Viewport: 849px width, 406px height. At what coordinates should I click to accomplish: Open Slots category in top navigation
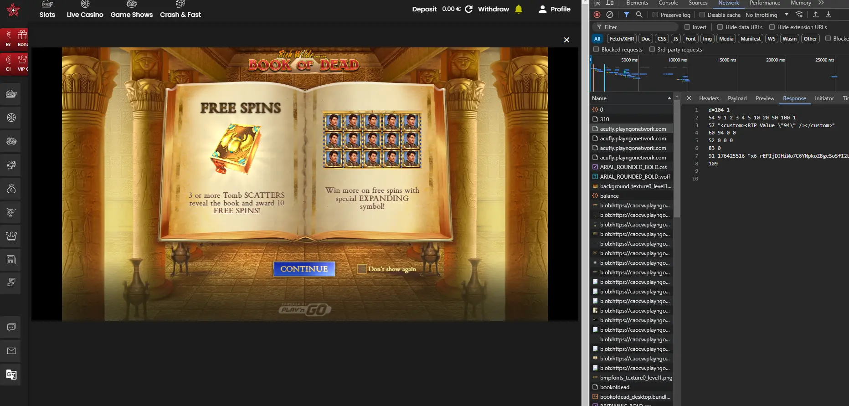coord(47,10)
